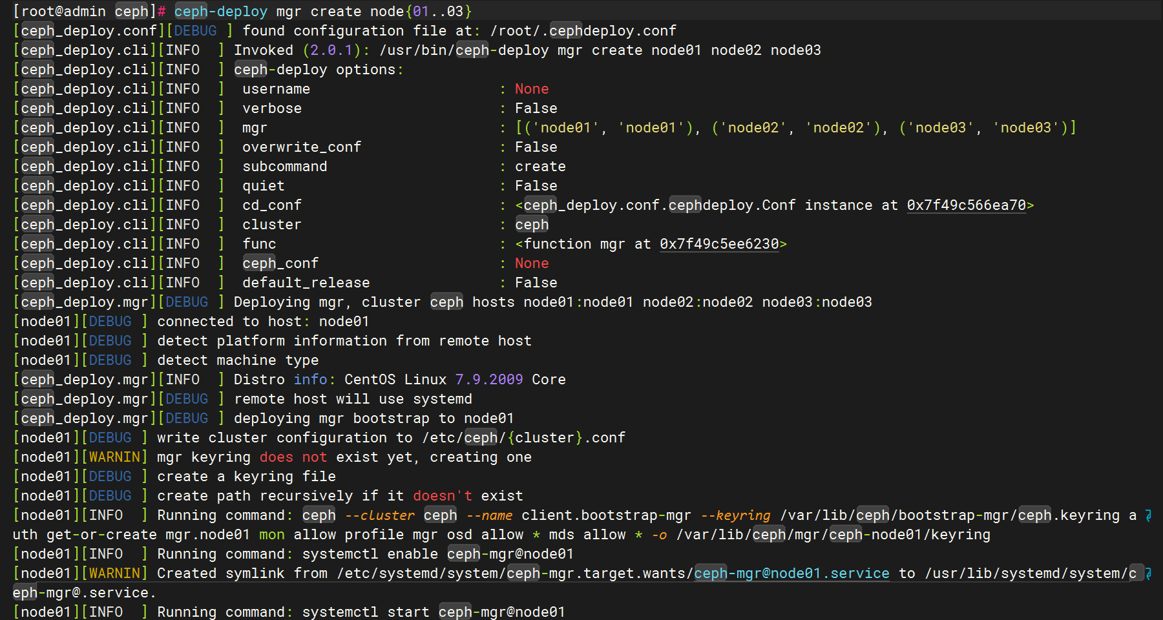Click 'detect platform information from remote host'

(x=344, y=341)
